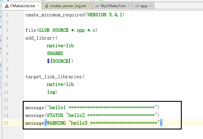Viewport: 203px width, 139px height.
Task: Click the STATUS keyword on line 14
Action: tap(55, 115)
